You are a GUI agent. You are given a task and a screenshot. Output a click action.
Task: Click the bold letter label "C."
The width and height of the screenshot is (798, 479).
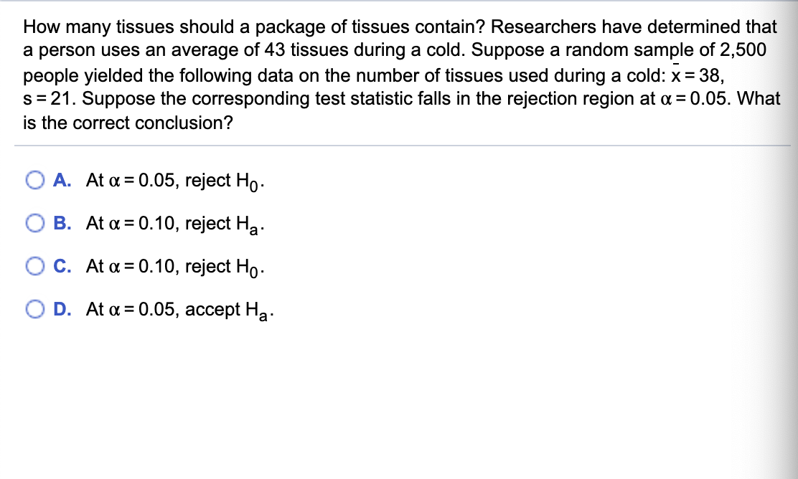pos(62,266)
